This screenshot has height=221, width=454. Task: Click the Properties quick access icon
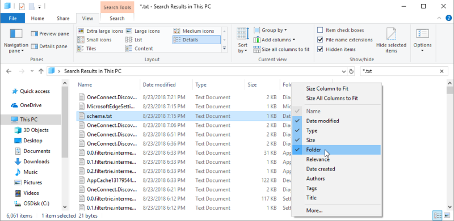tap(22, 6)
